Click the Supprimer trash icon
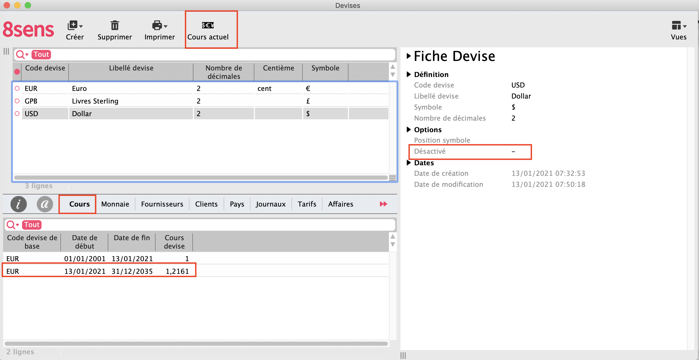Image resolution: width=699 pixels, height=360 pixels. (115, 25)
